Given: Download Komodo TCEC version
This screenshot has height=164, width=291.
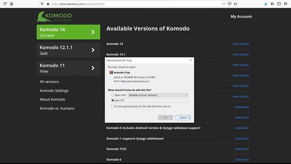Looking at the screenshot, I should tap(242, 149).
